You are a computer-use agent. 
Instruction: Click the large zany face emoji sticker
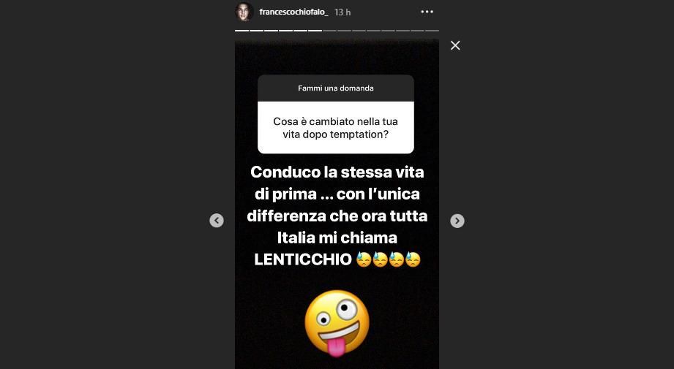point(337,324)
